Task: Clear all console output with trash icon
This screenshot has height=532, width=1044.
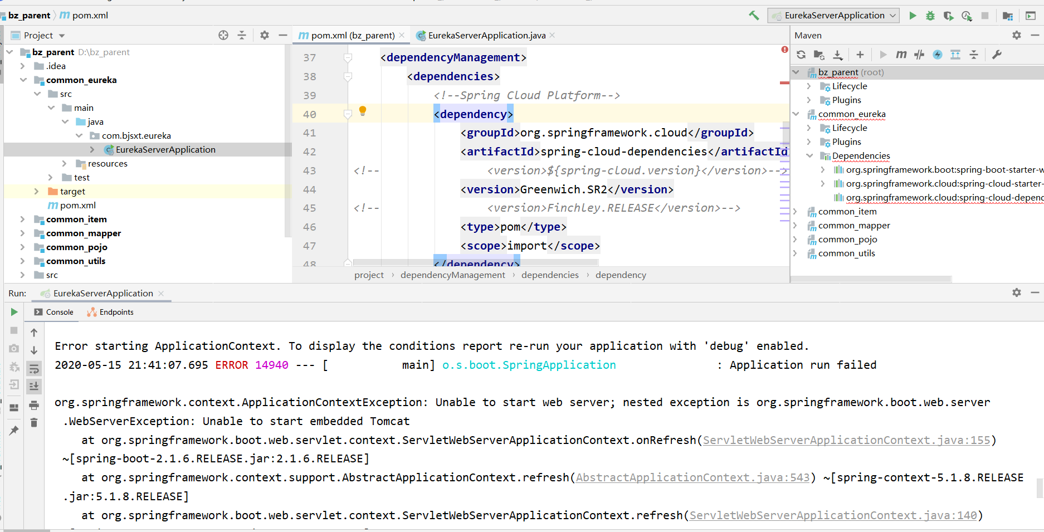Action: coord(34,423)
